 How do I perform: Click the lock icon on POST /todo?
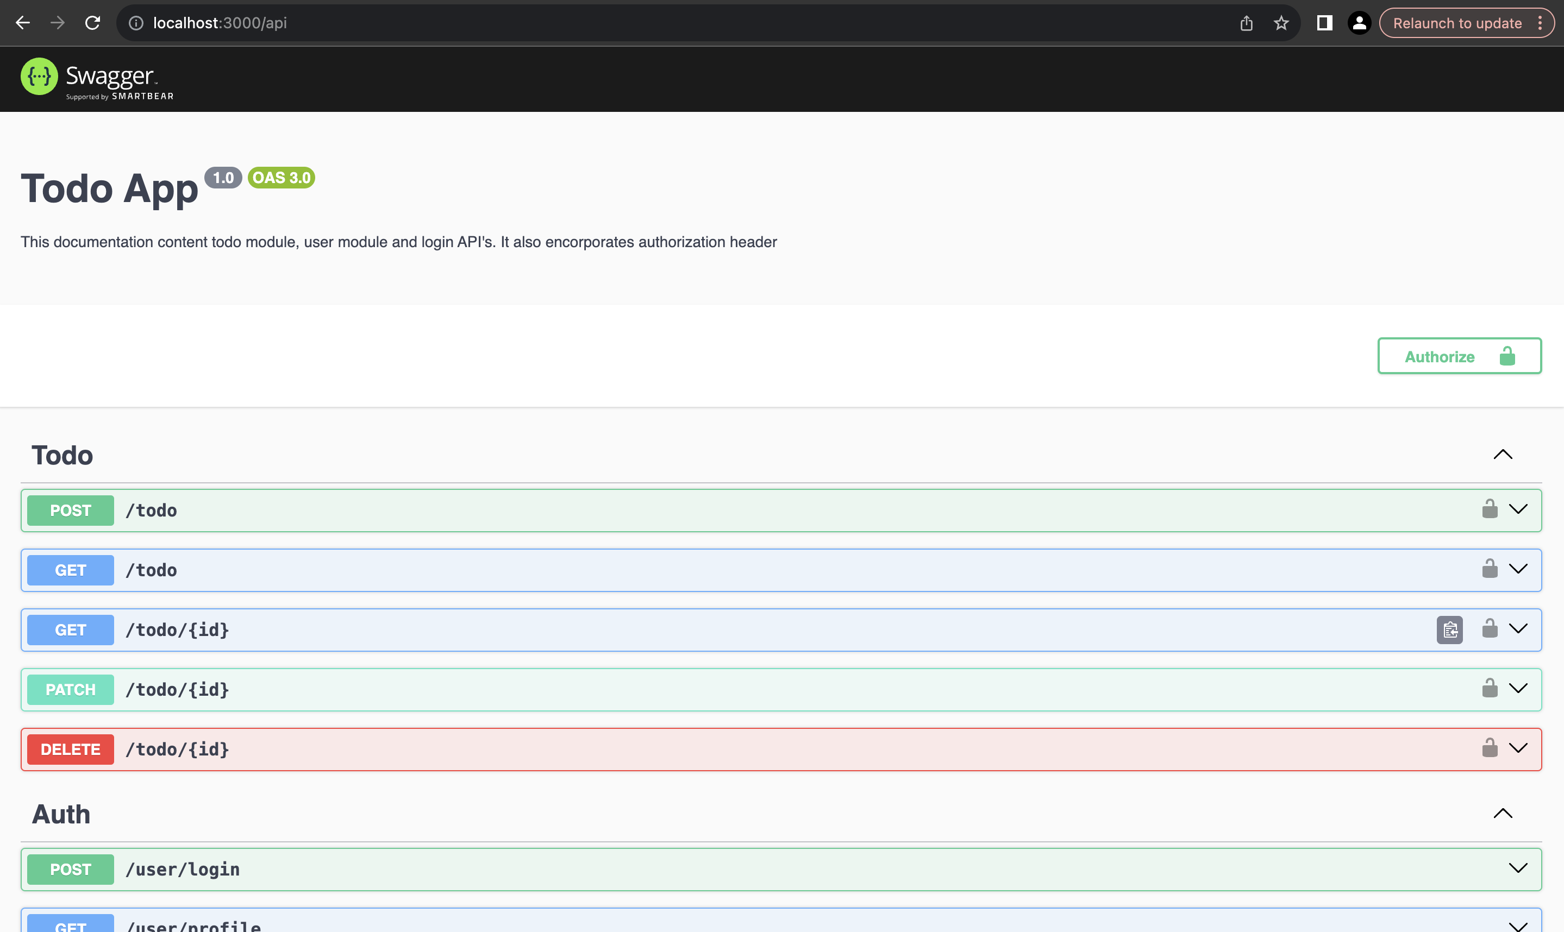pyautogui.click(x=1489, y=509)
